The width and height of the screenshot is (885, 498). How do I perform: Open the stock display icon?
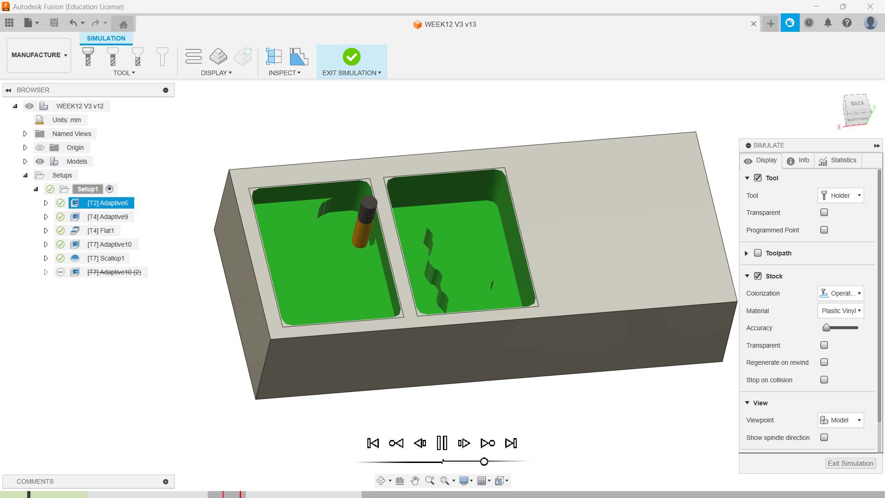218,57
